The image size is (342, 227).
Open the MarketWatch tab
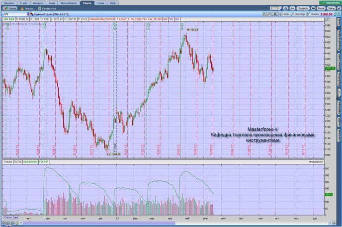69,3
